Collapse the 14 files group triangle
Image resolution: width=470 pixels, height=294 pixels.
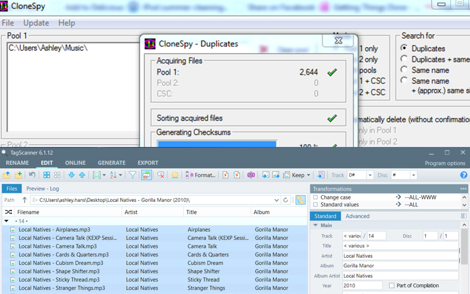pyautogui.click(x=6, y=221)
